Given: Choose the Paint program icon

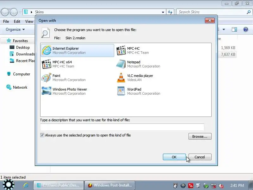Looking at the screenshot, I should pos(46,78).
